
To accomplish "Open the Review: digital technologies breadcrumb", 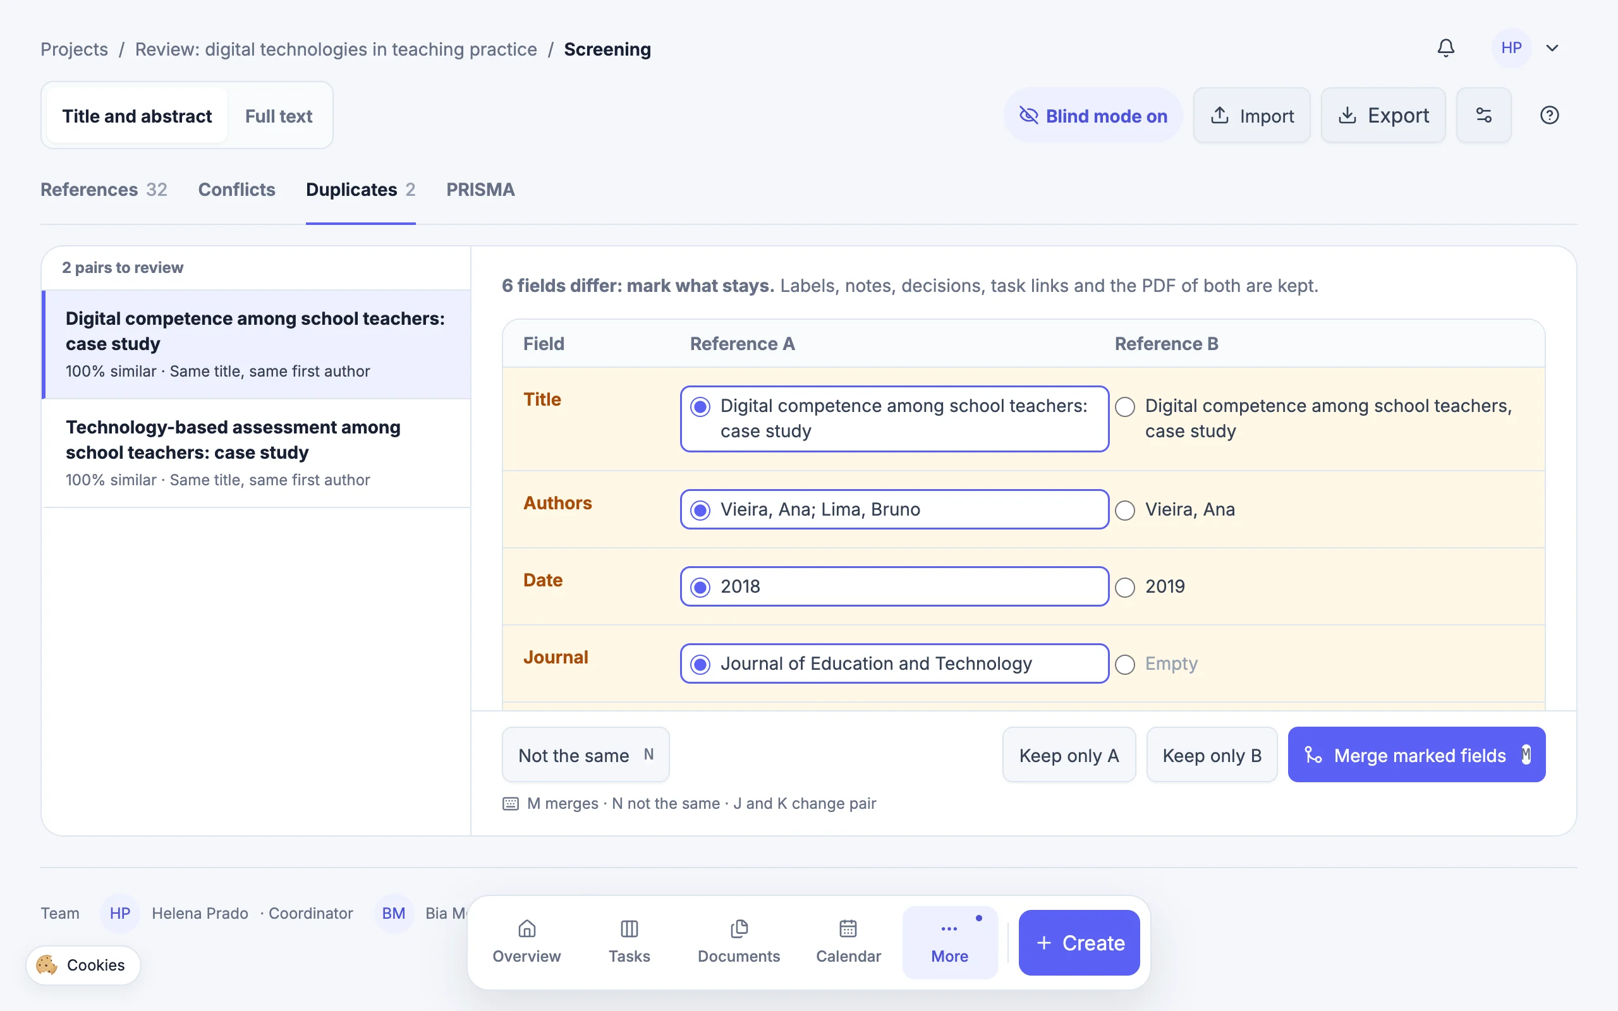I will (336, 49).
